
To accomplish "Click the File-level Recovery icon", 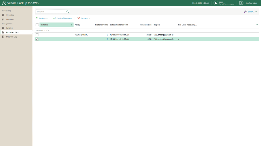I will pyautogui.click(x=55, y=18).
